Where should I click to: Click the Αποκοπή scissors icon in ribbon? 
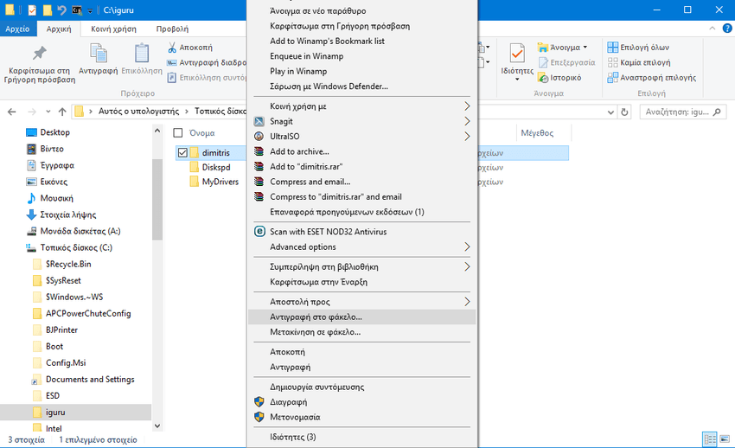click(x=172, y=48)
